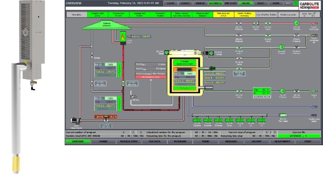Screen dimensions: 323x175
Task: Click the orange 20.0% valve position indicator
Action: point(99,117)
